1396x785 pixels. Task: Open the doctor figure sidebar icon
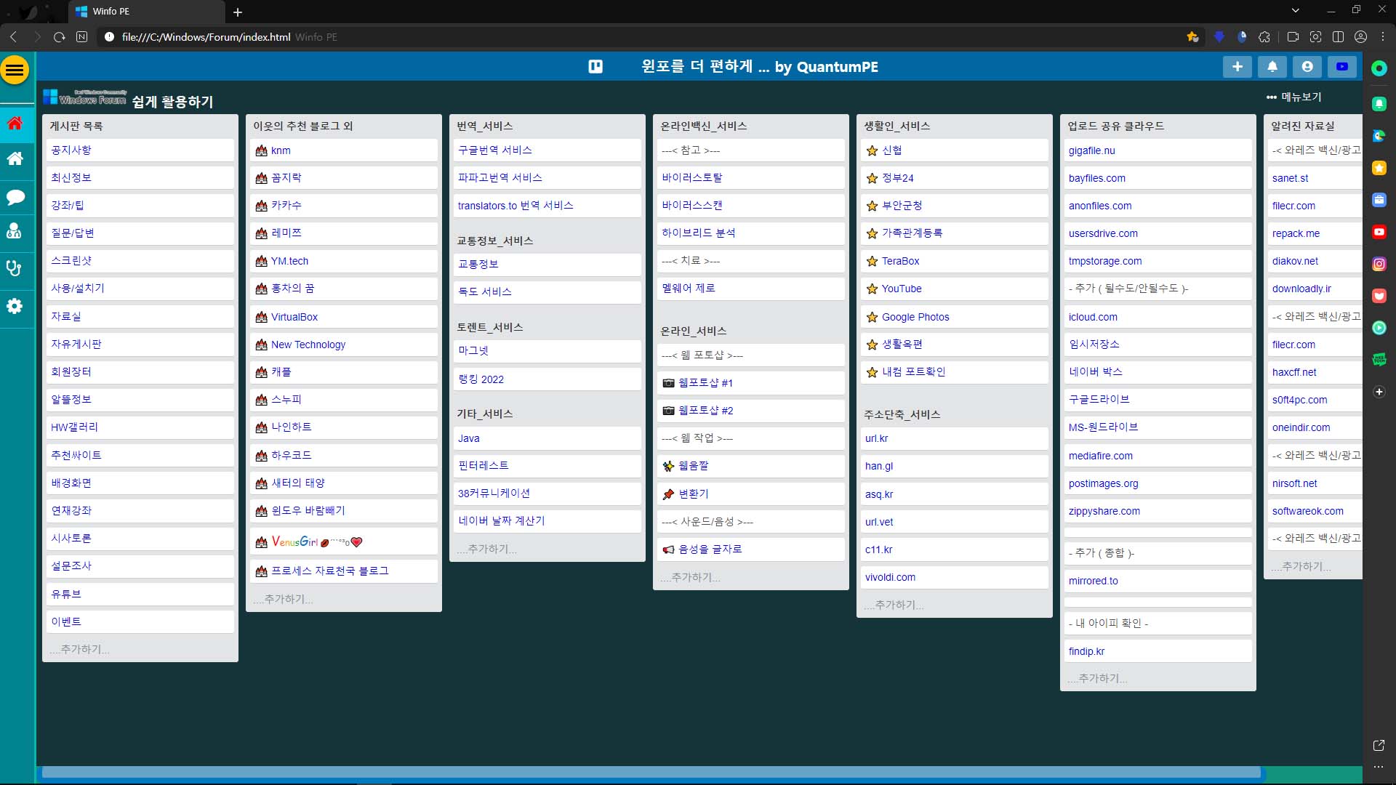[14, 231]
